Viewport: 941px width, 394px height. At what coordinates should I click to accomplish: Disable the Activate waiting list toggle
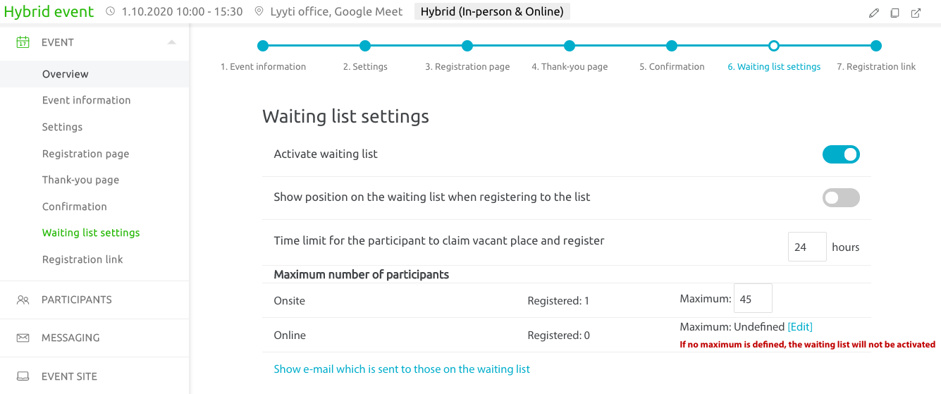point(841,154)
